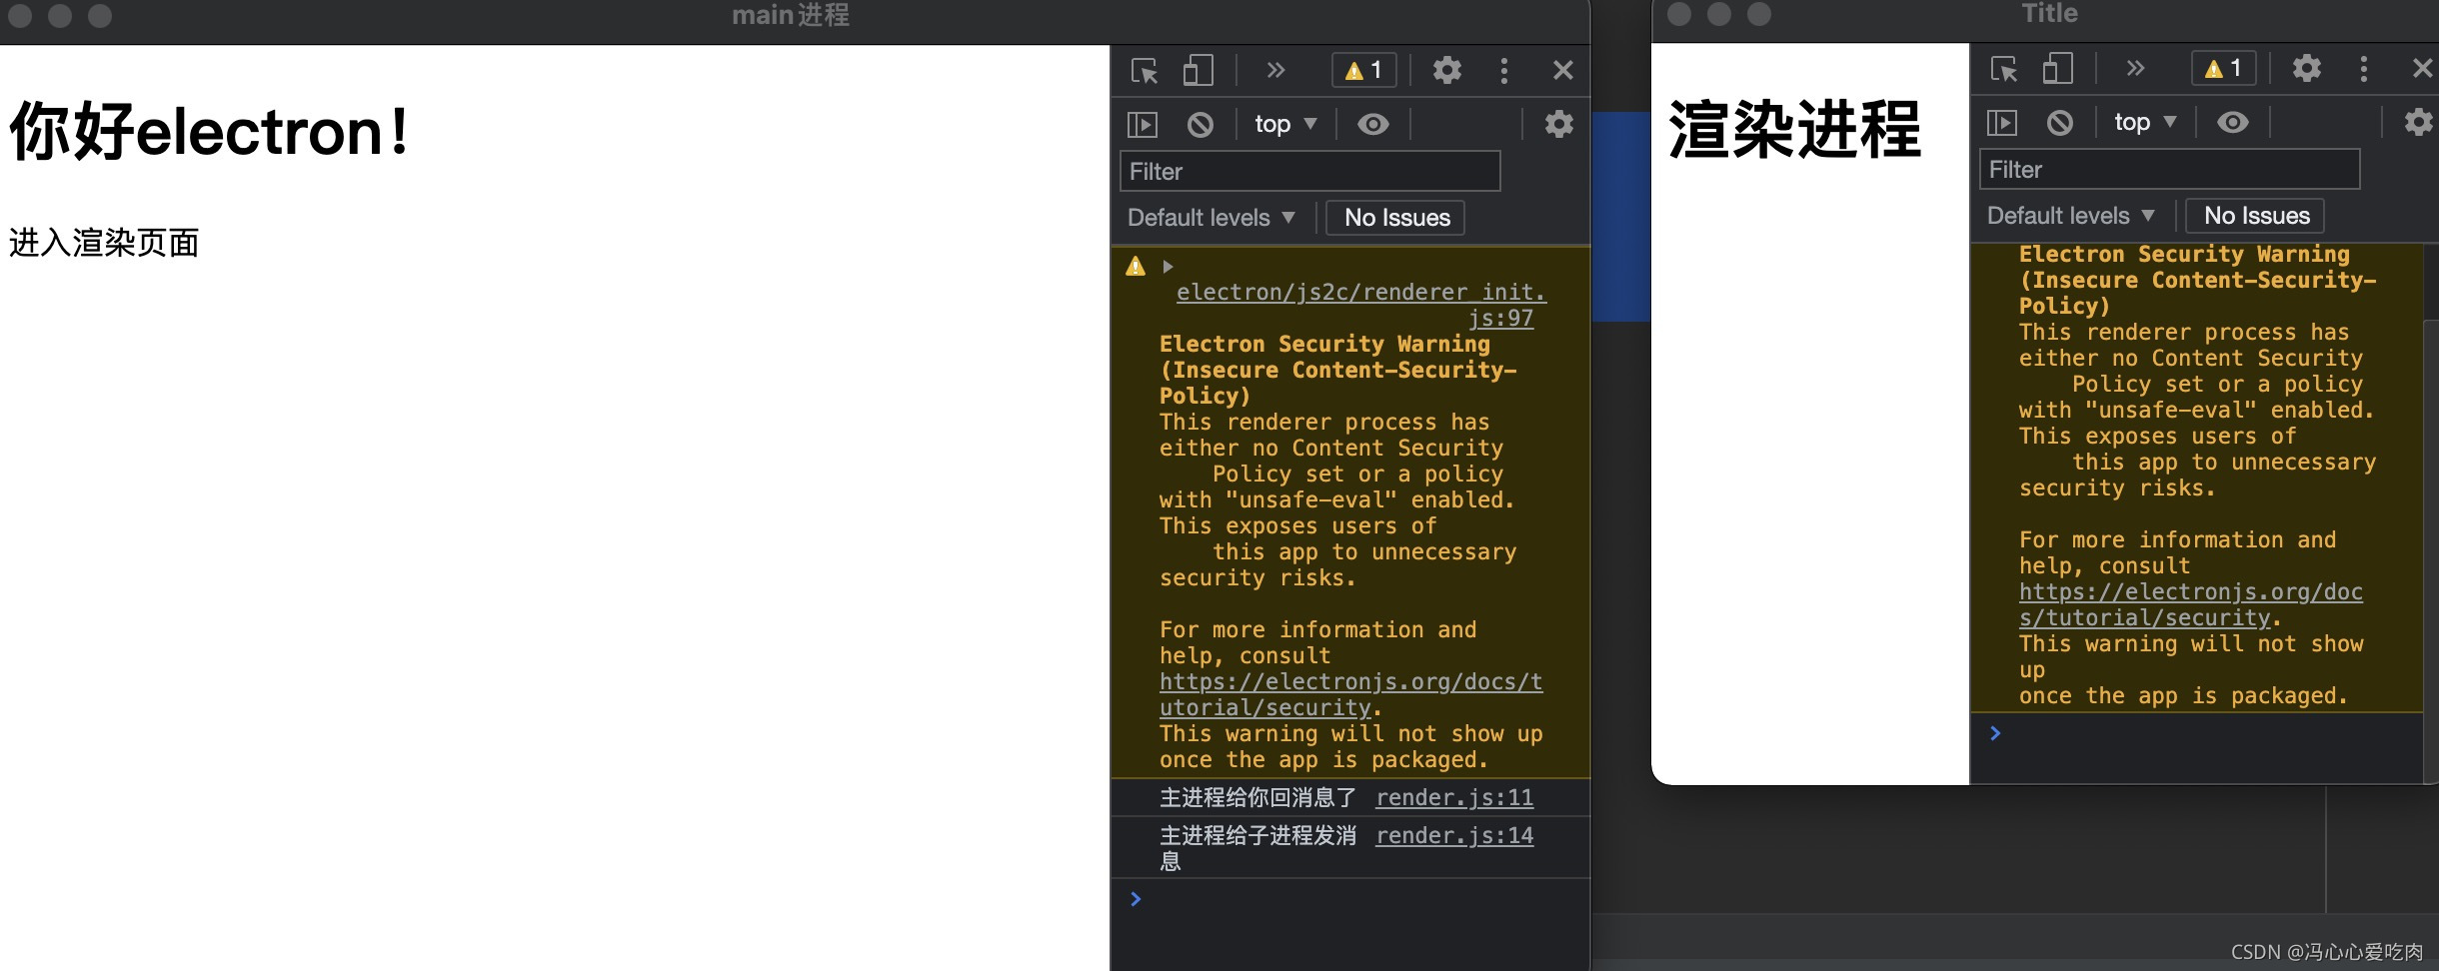Click the 渲染进程 heading in Title window
Screen dimensions: 2439x971
click(x=1794, y=130)
